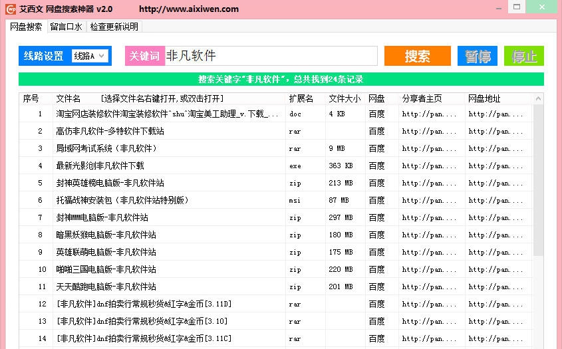
Task: Sort by the 扩展名 column header
Action: click(301, 98)
